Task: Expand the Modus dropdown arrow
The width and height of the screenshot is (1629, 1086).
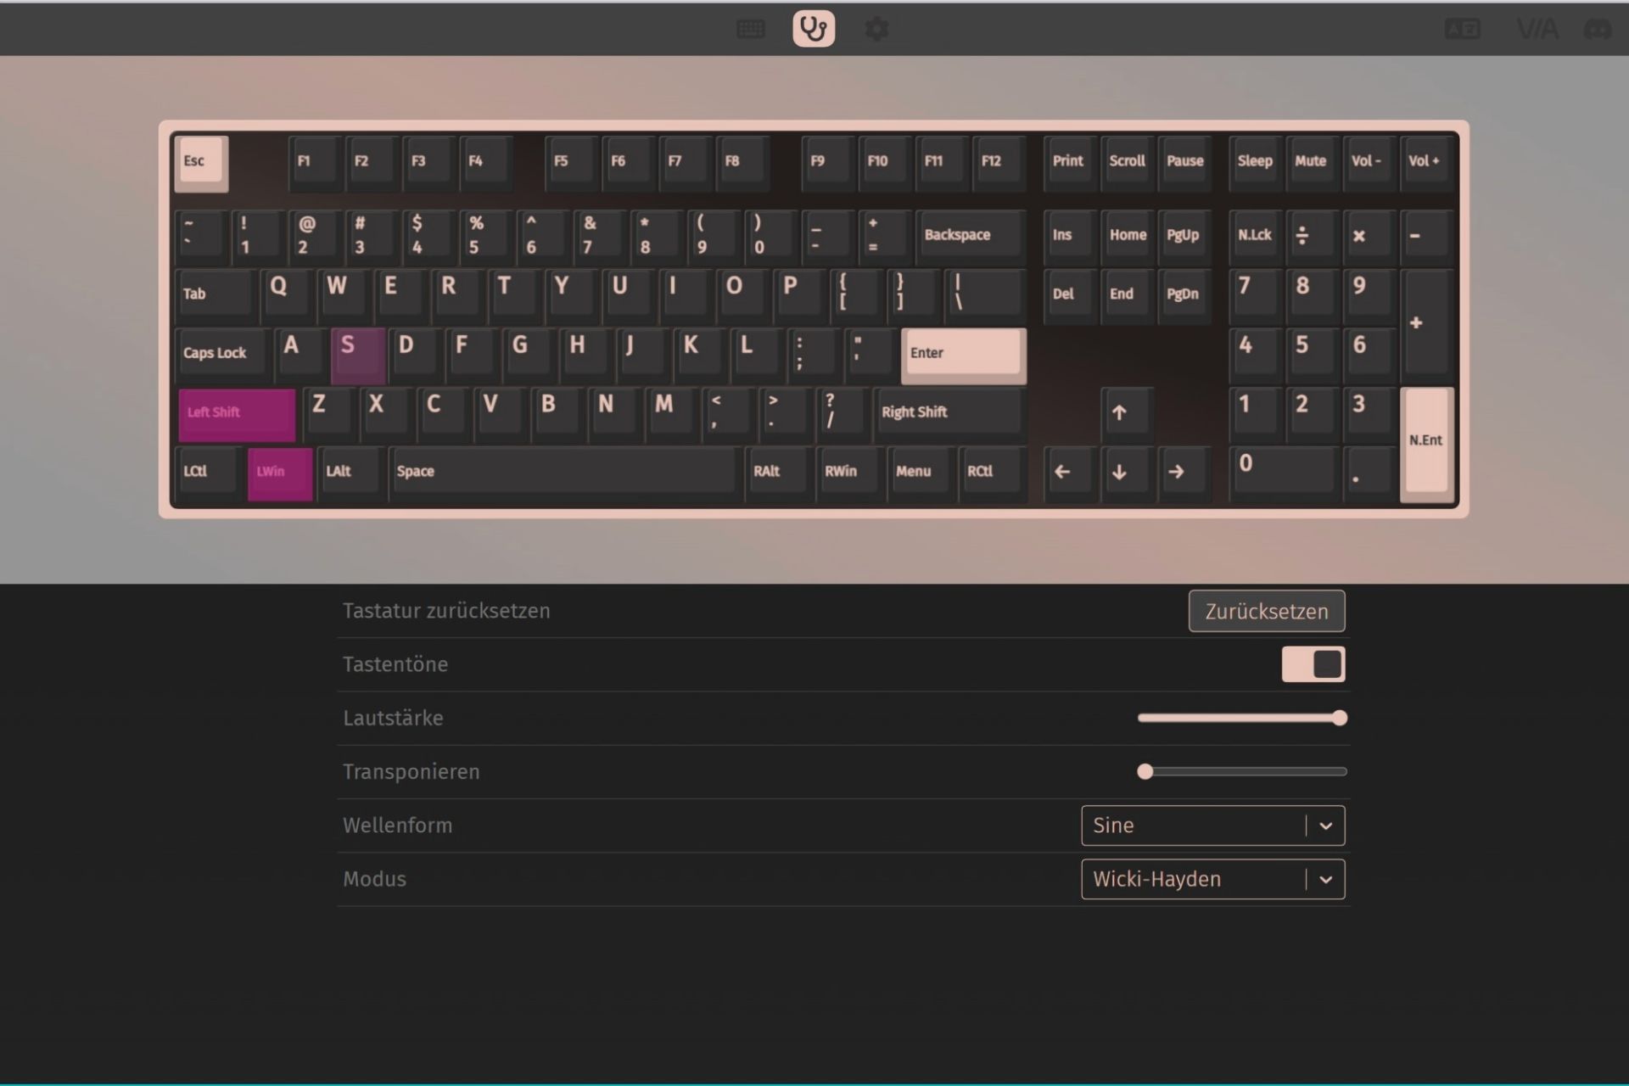Action: click(1325, 880)
